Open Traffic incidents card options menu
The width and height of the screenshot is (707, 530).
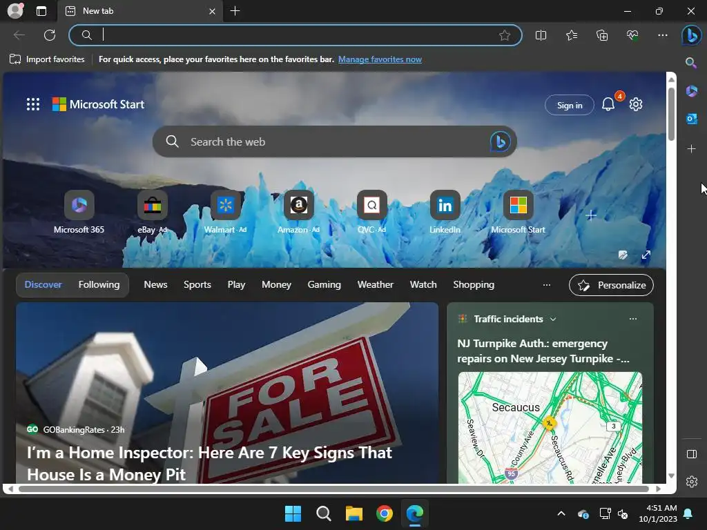(x=633, y=319)
